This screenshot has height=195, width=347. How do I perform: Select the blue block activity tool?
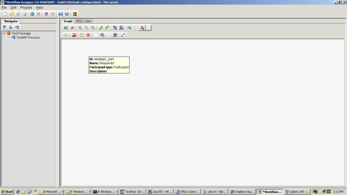115,35
